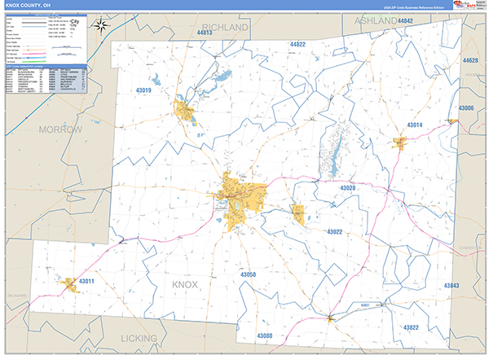489x355 pixels.
Task: Click the MarketMAPS logo in the header
Action: pyautogui.click(x=465, y=5)
